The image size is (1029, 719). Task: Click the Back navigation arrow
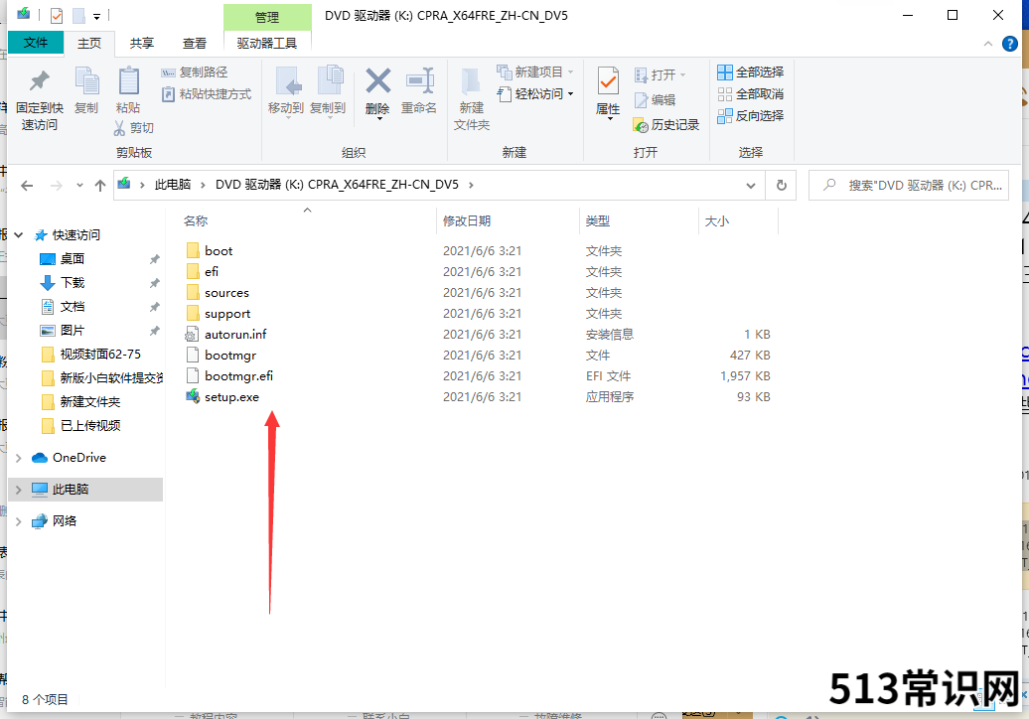27,186
